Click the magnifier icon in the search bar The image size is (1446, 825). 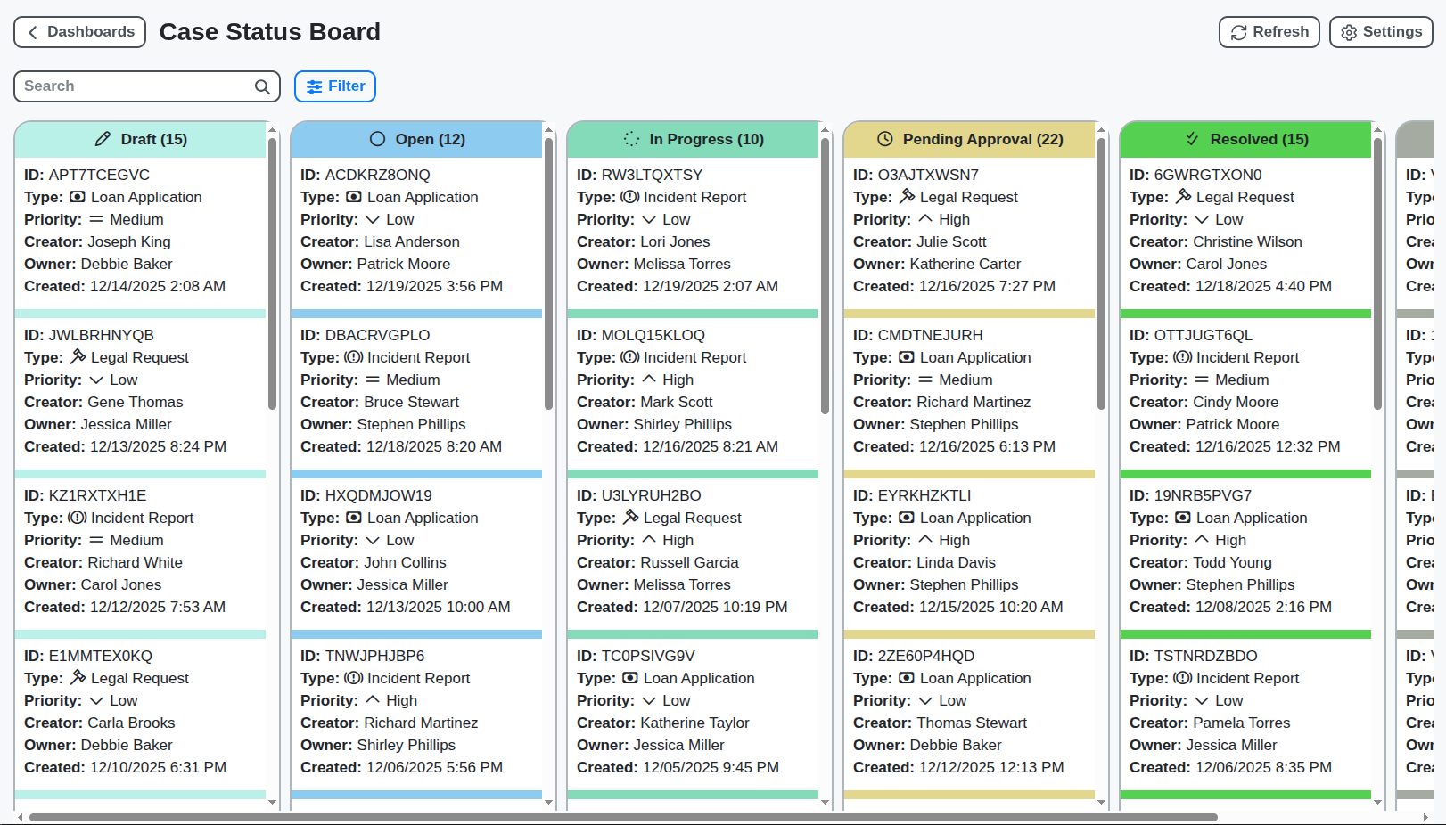tap(261, 86)
